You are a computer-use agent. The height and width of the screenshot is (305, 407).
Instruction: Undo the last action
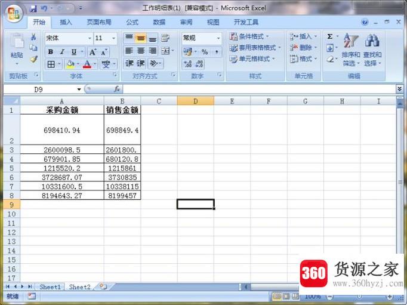click(44, 8)
